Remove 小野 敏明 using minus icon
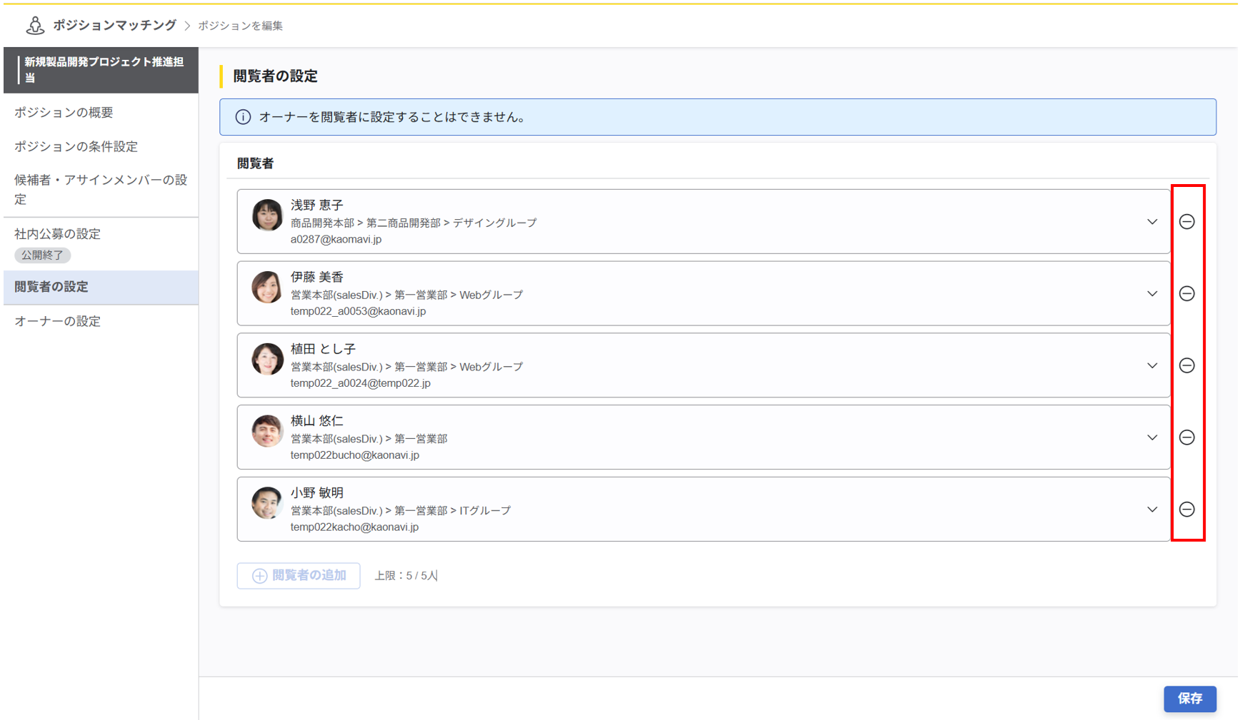 1186,509
